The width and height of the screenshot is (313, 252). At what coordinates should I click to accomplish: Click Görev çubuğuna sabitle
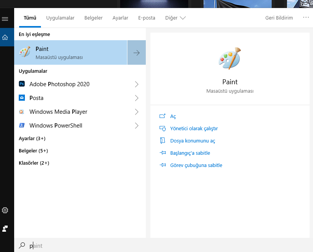[x=196, y=165]
